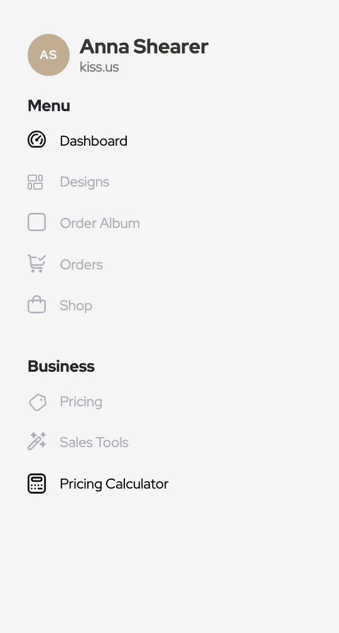Open the Dashboard menu item
This screenshot has width=339, height=633.
pos(93,141)
